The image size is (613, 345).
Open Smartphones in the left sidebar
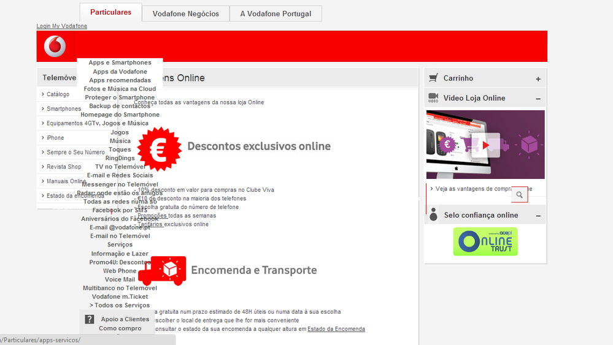coord(64,108)
